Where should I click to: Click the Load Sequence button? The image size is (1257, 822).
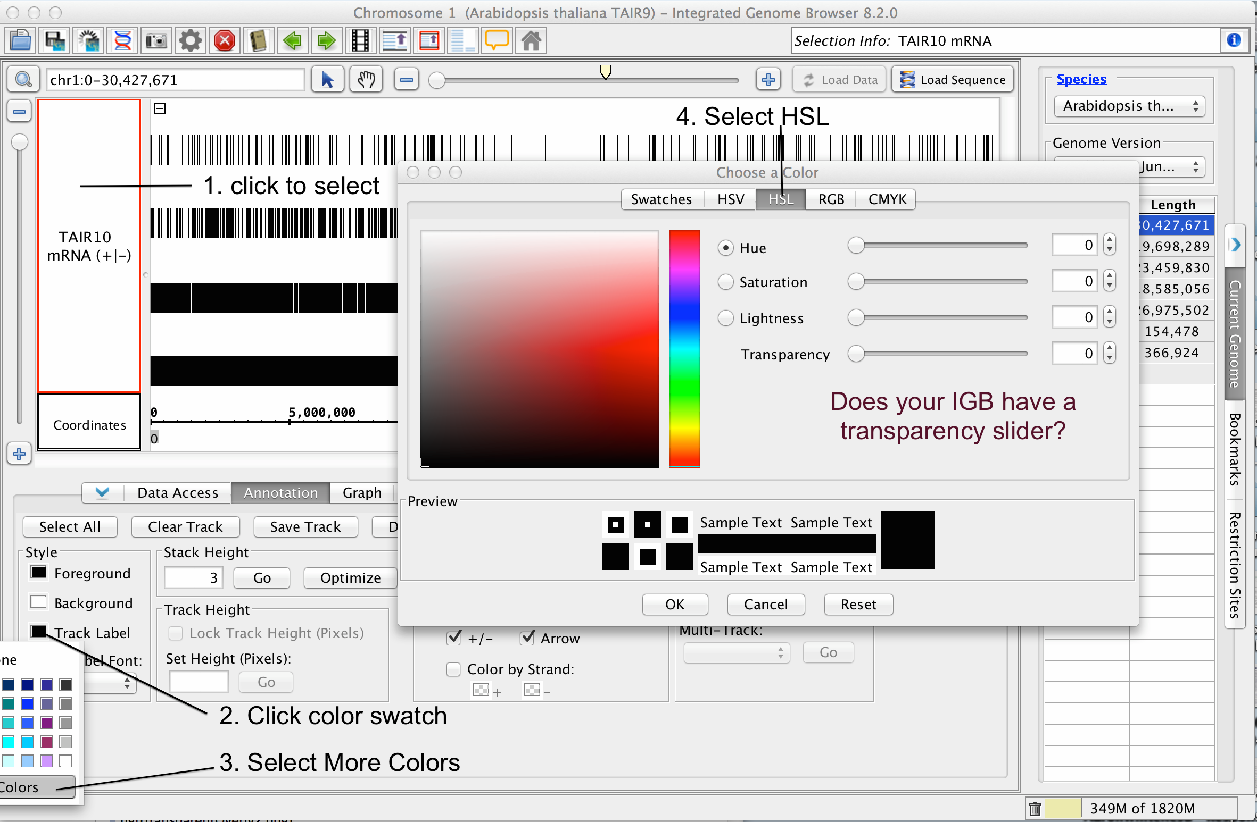point(953,80)
